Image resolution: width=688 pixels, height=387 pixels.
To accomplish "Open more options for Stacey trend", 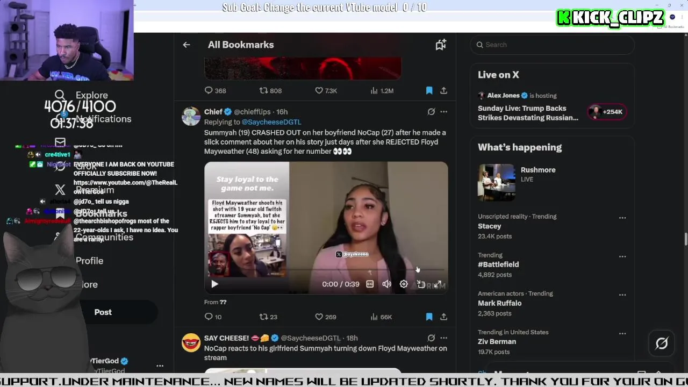I will click(x=622, y=218).
